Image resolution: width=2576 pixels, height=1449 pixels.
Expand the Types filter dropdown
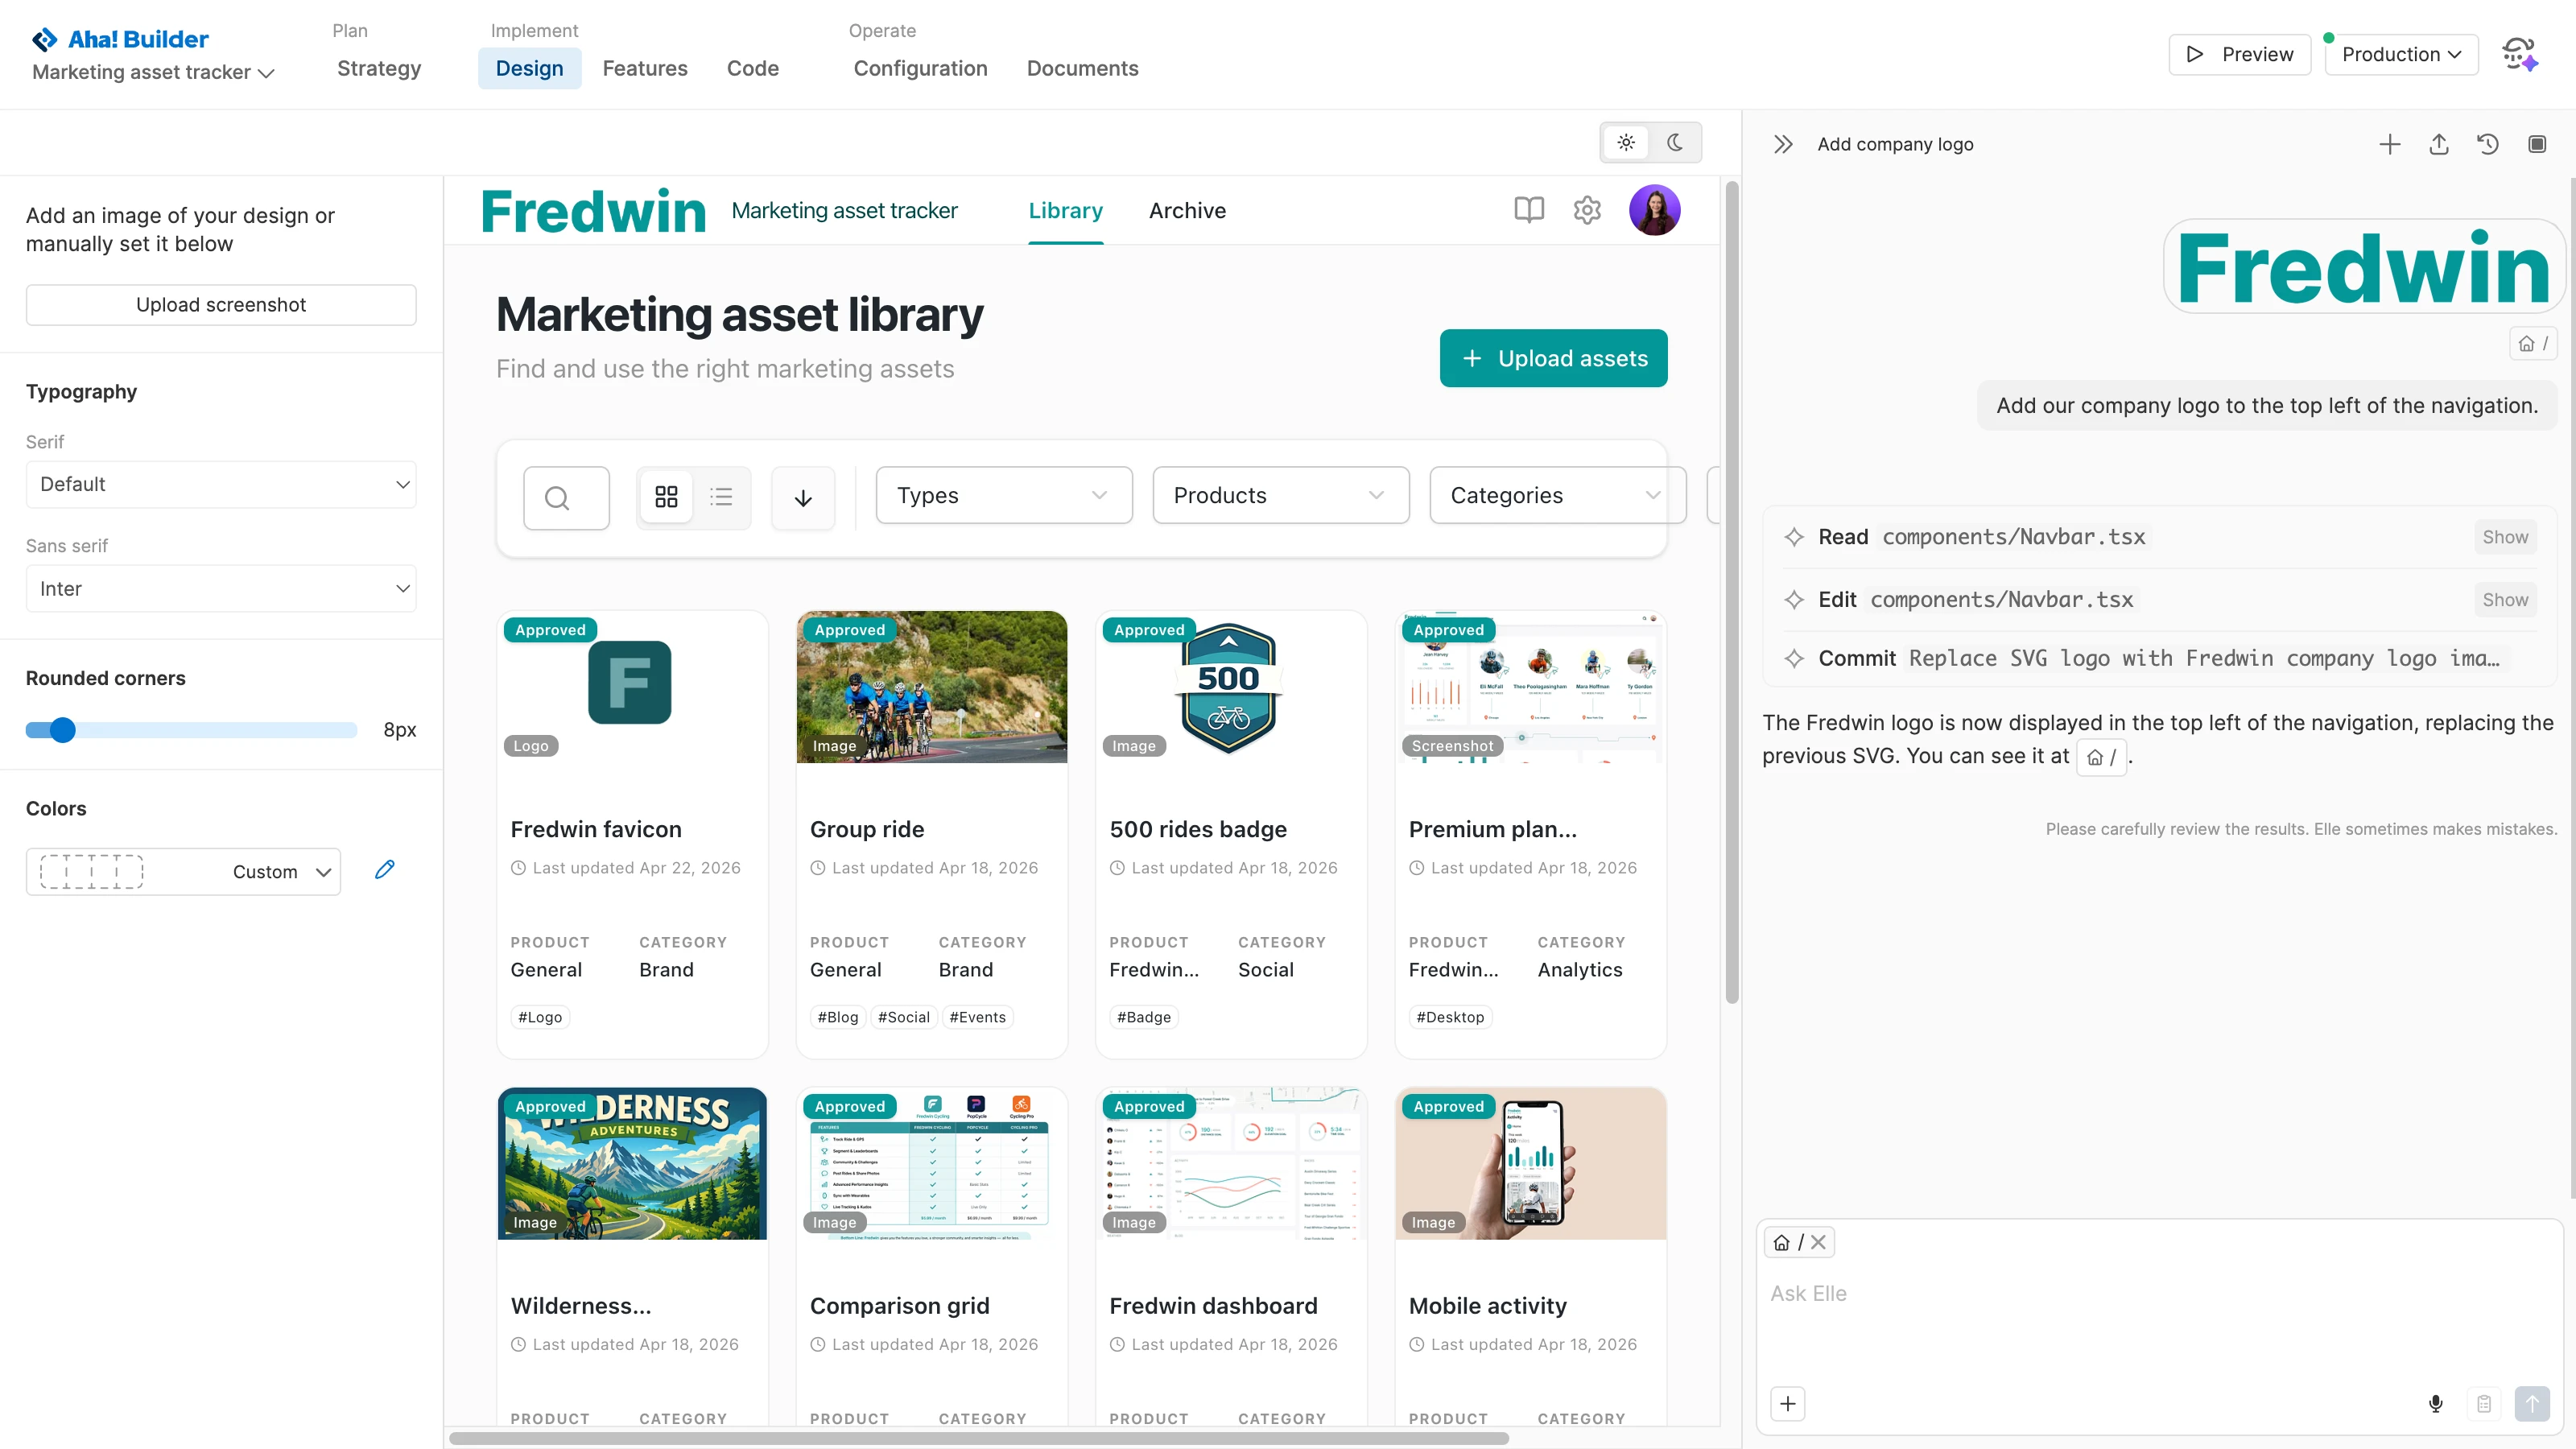(1003, 495)
